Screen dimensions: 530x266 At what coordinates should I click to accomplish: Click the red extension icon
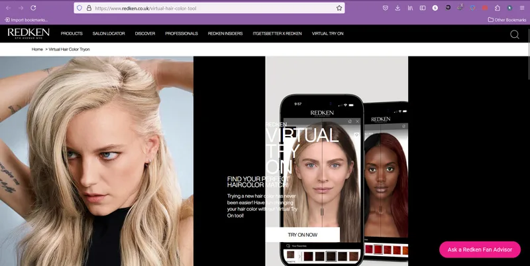tap(485, 8)
